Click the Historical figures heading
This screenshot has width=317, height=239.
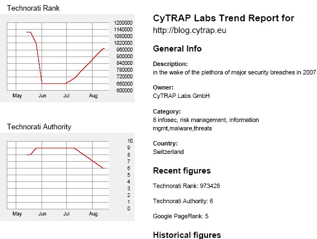[187, 235]
